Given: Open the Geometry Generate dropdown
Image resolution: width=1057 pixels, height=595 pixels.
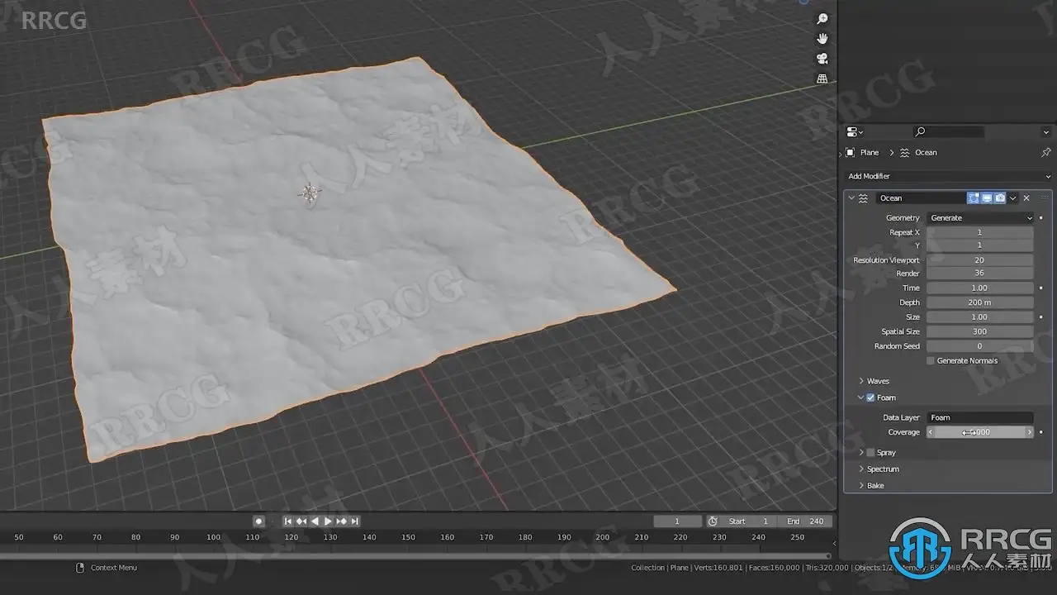Looking at the screenshot, I should coord(980,218).
